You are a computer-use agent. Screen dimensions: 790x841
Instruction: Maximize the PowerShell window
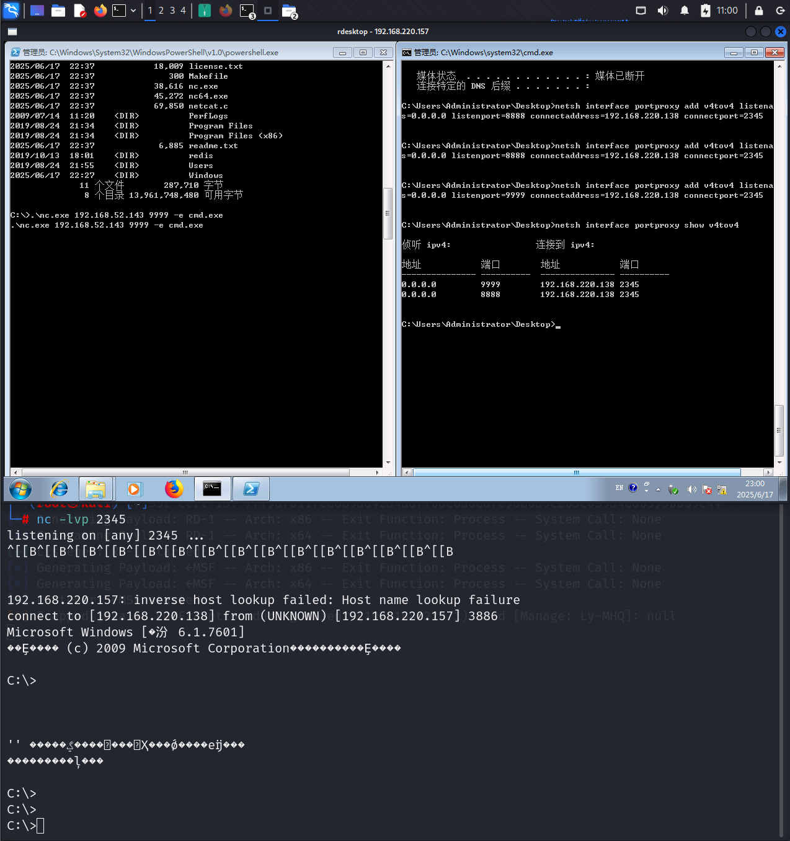pos(363,53)
